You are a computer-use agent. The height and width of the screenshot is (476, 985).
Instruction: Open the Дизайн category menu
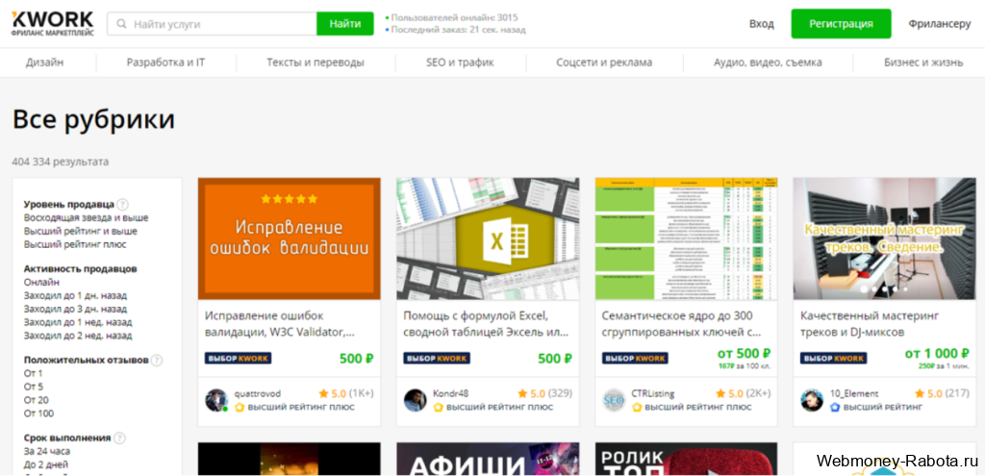click(x=44, y=63)
